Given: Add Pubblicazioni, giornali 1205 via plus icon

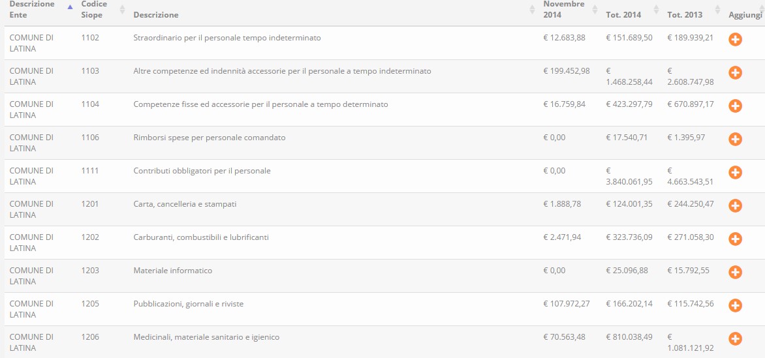Looking at the screenshot, I should coord(735,305).
